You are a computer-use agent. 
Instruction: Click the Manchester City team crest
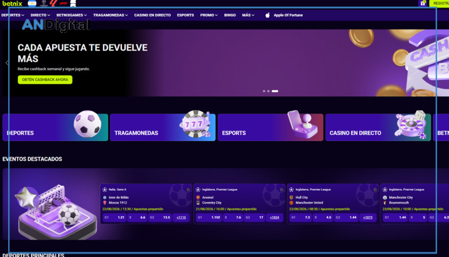(x=385, y=198)
